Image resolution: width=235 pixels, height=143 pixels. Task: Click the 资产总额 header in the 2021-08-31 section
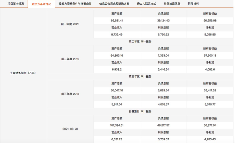pos(117,118)
